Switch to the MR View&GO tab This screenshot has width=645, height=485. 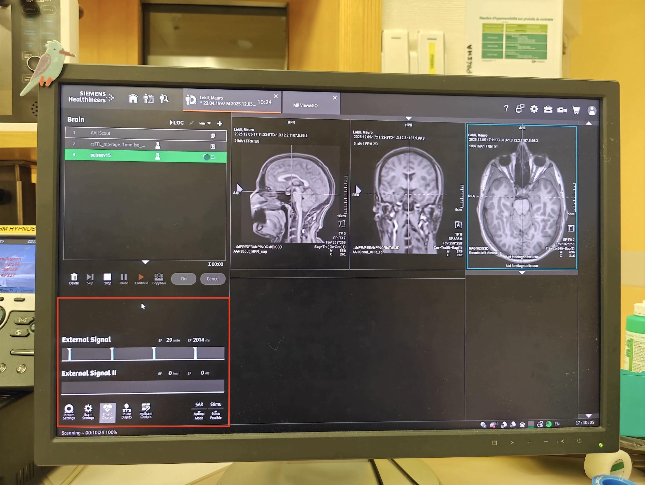(x=305, y=105)
